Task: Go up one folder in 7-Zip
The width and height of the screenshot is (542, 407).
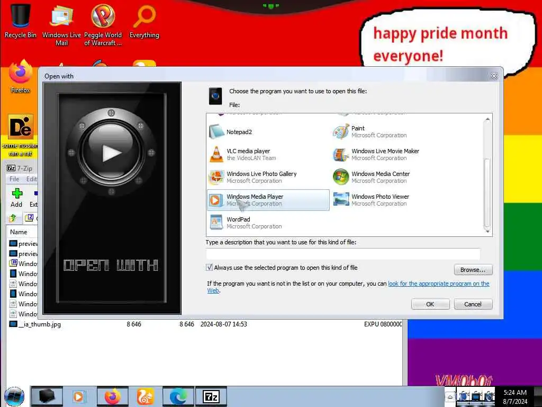Action: point(13,218)
